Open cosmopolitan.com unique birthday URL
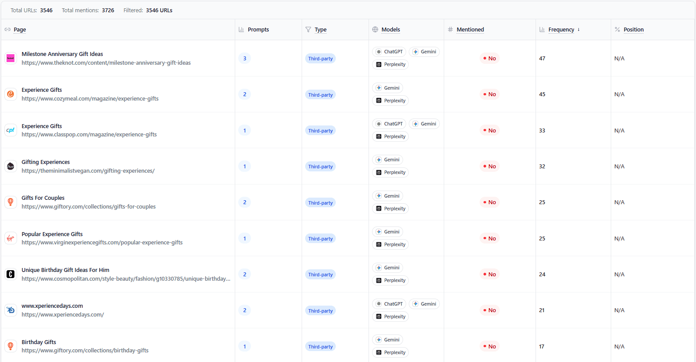The width and height of the screenshot is (696, 362). pos(126,278)
